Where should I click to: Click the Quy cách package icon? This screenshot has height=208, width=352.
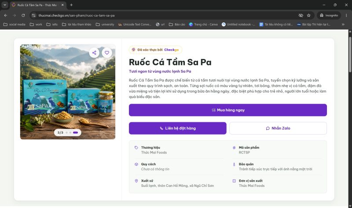[x=136, y=164]
